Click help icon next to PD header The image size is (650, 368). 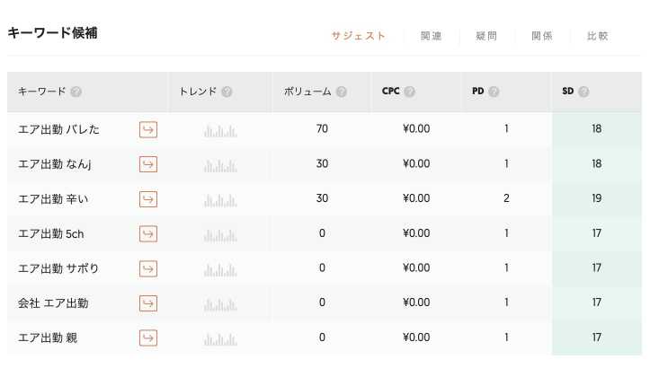pyautogui.click(x=494, y=92)
